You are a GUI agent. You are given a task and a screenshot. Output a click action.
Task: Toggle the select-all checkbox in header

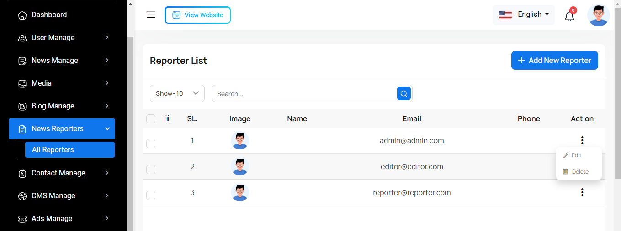151,119
